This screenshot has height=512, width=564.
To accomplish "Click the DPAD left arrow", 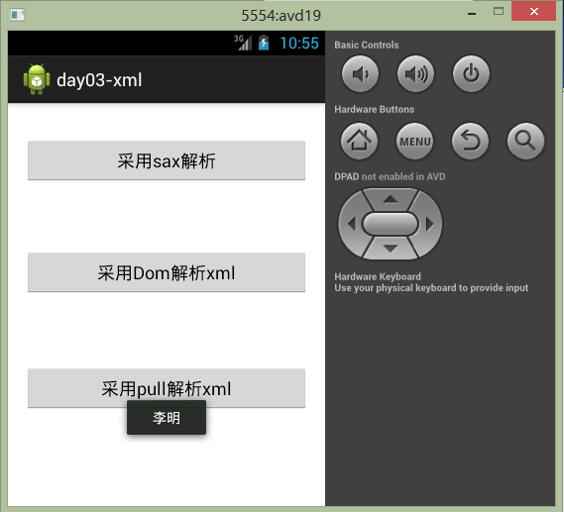I will [351, 224].
